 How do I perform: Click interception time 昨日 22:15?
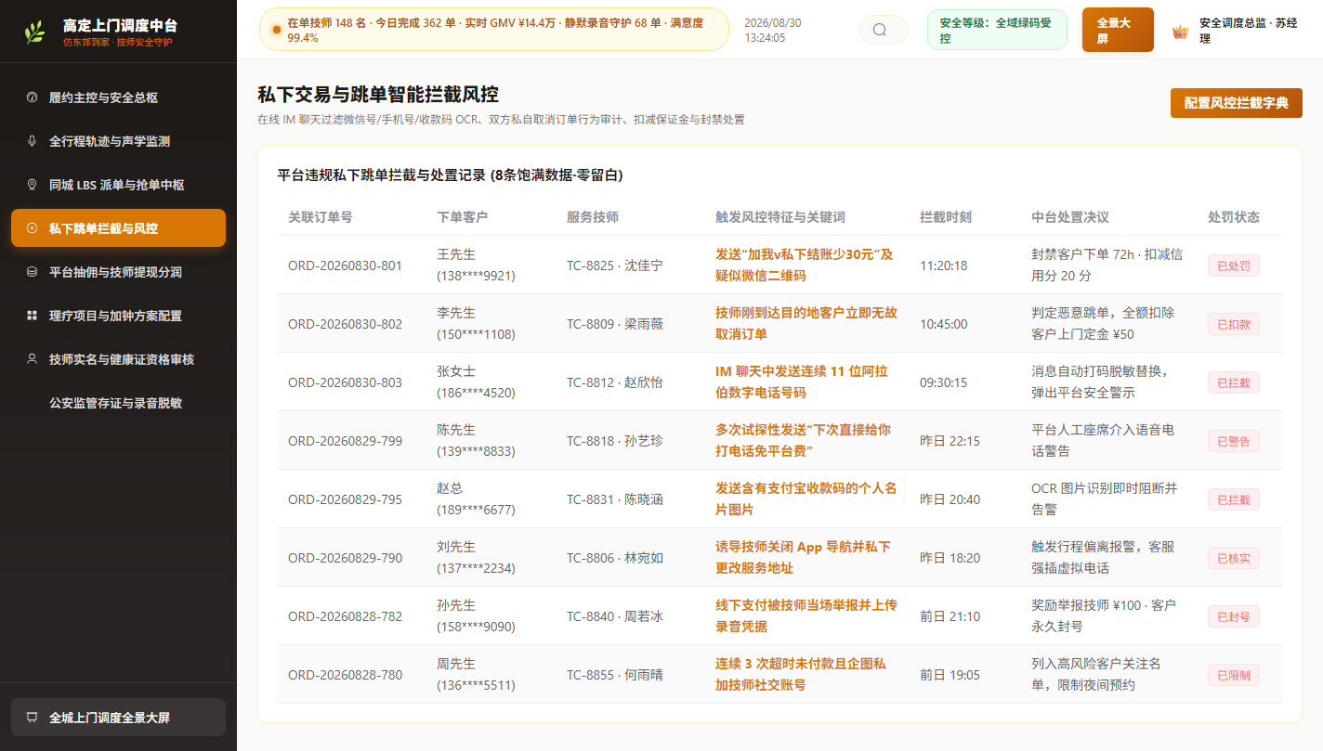[950, 441]
